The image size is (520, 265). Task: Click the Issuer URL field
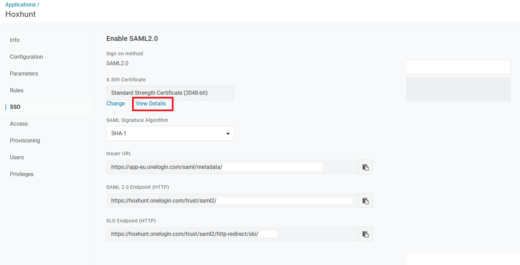click(232, 167)
